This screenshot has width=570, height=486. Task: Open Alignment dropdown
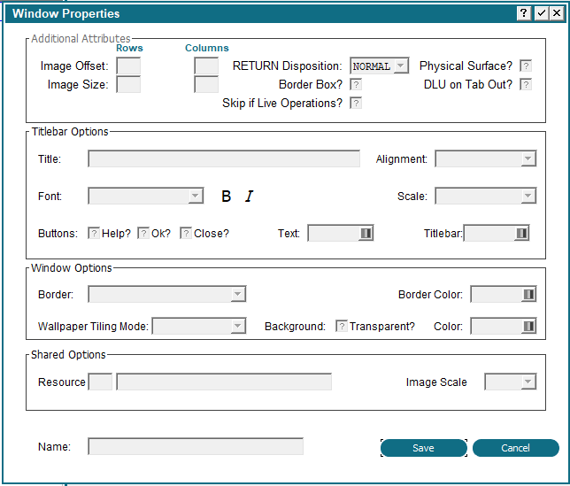click(x=486, y=158)
